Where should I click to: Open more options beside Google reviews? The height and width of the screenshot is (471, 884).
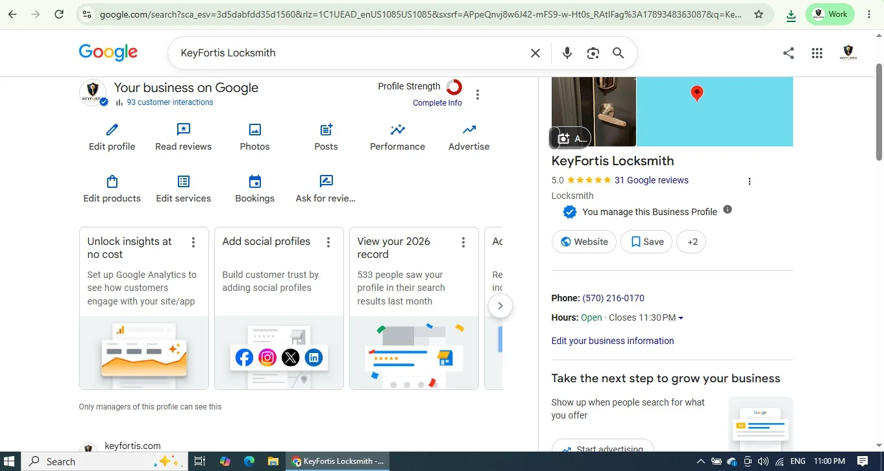(x=750, y=181)
